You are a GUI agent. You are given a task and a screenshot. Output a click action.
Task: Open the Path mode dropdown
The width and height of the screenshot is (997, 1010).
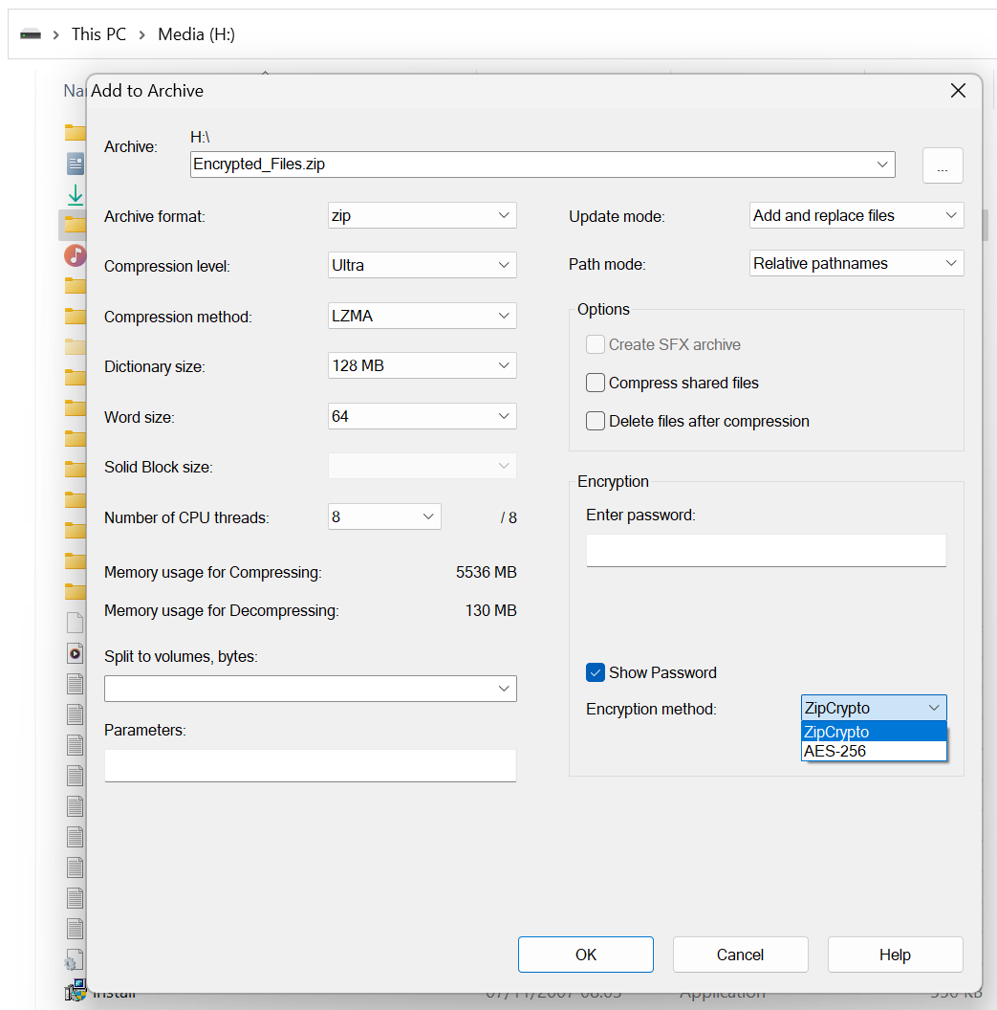coord(856,263)
